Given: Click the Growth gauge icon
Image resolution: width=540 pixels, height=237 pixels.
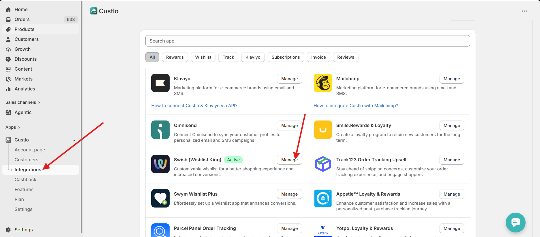Looking at the screenshot, I should tap(8, 49).
